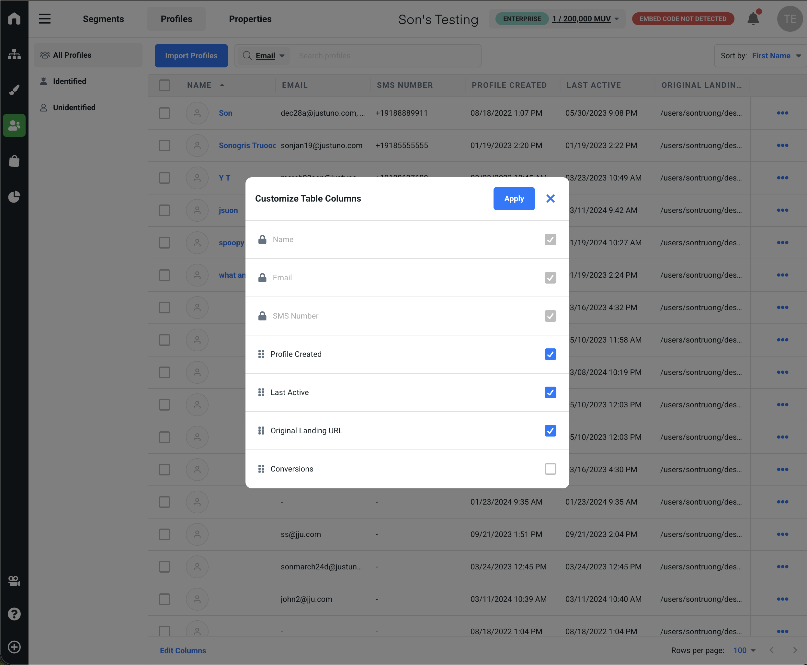
Task: Open the analytics pie chart icon
Action: point(14,196)
